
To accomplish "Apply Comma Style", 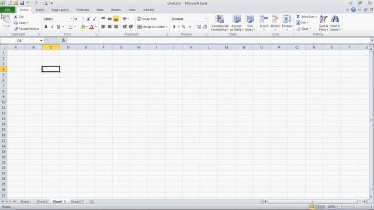I will point(190,27).
